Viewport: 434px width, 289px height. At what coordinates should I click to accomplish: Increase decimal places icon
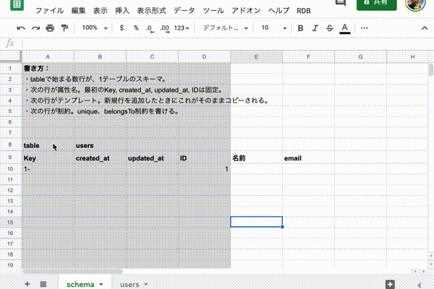pyautogui.click(x=164, y=28)
